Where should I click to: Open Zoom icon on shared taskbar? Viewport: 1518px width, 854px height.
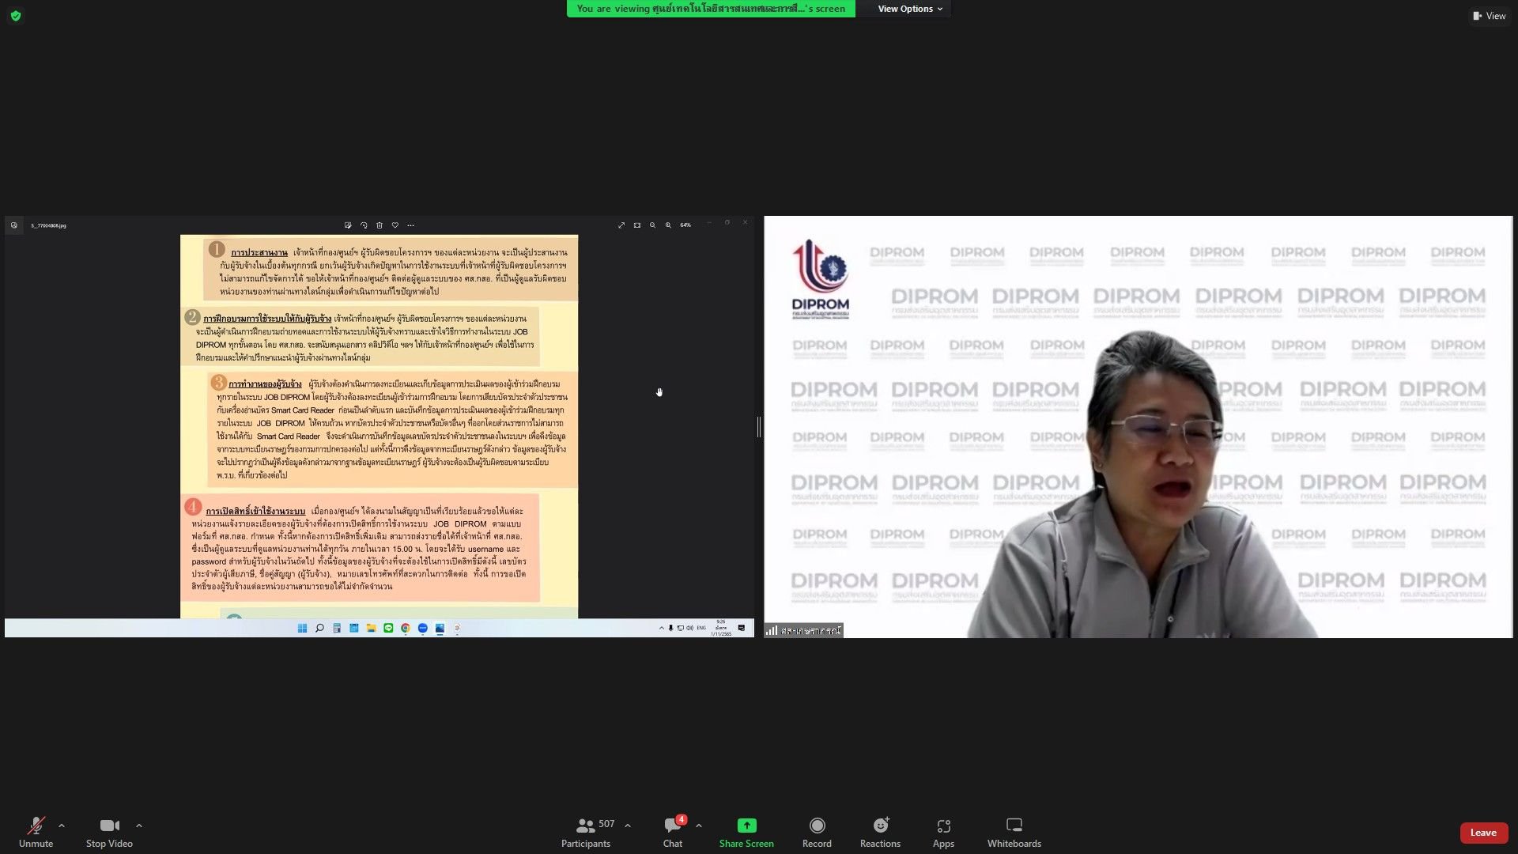tap(422, 628)
